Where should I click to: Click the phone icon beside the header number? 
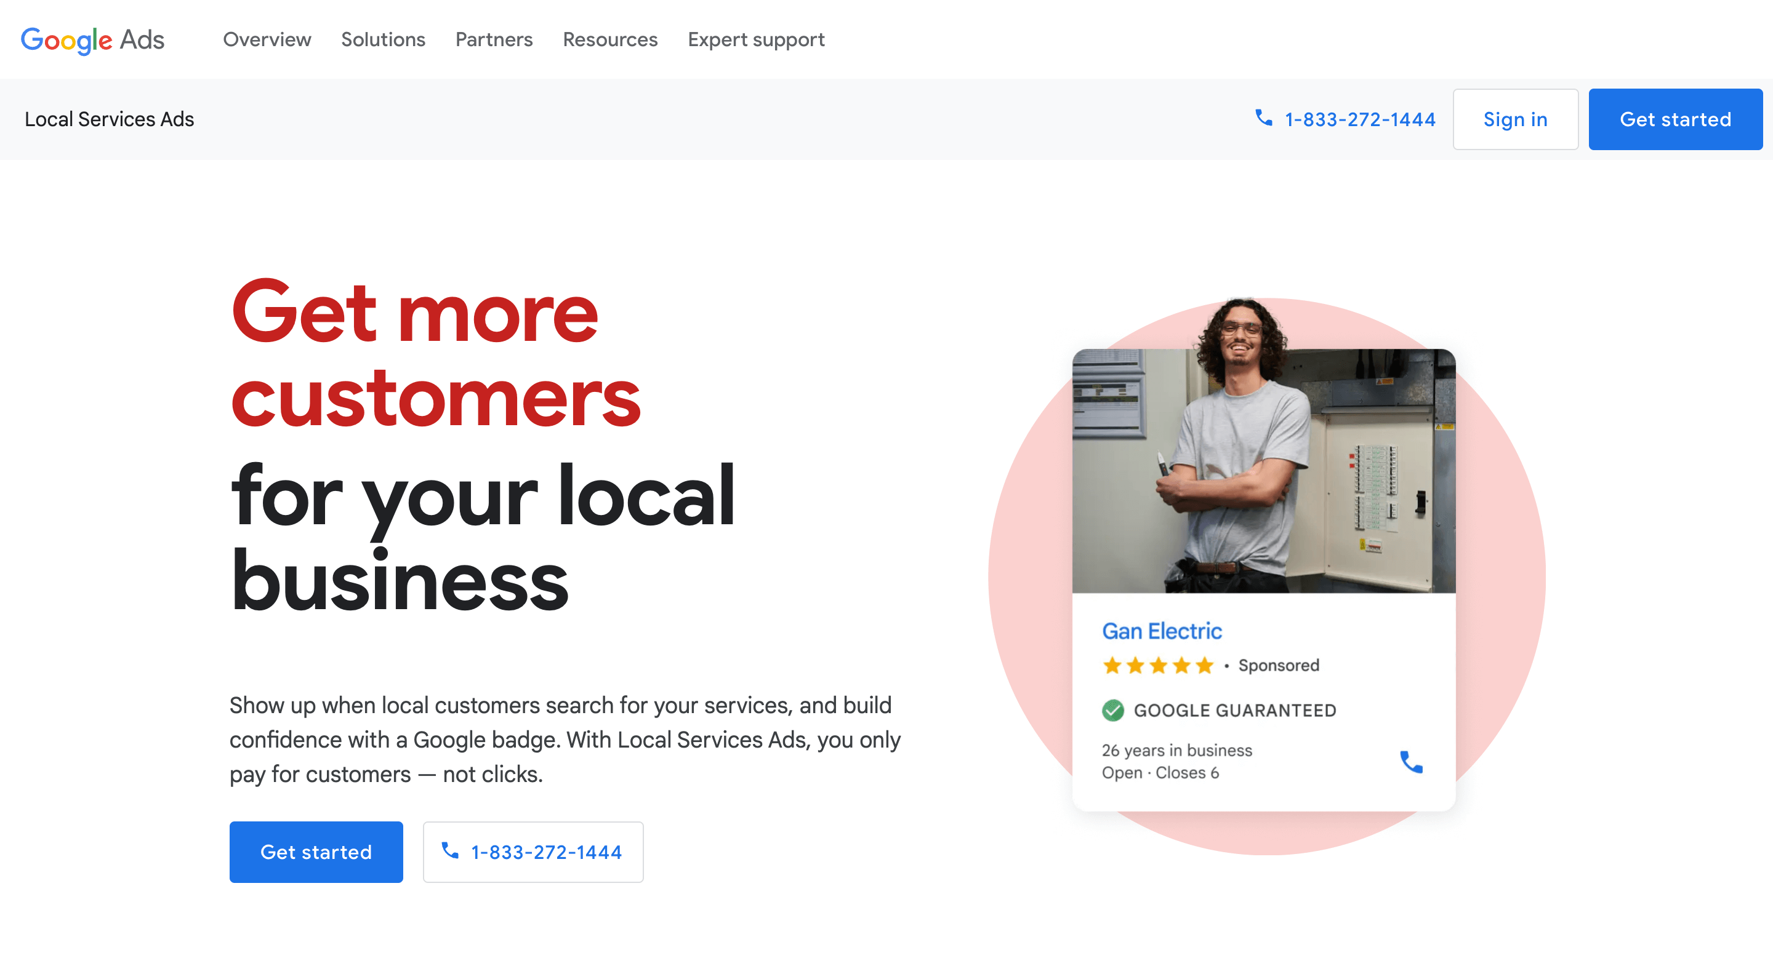point(1264,118)
